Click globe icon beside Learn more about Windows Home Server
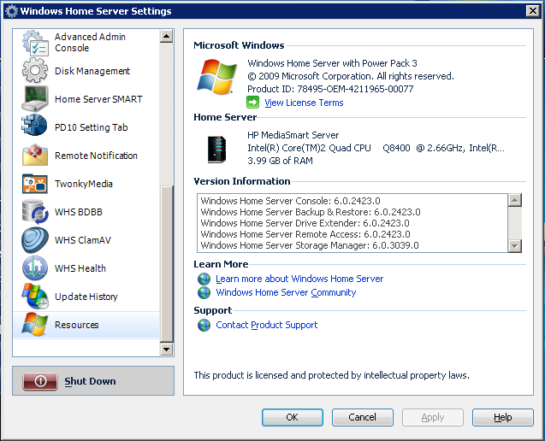Viewport: 545px width, 441px height. pyautogui.click(x=204, y=279)
